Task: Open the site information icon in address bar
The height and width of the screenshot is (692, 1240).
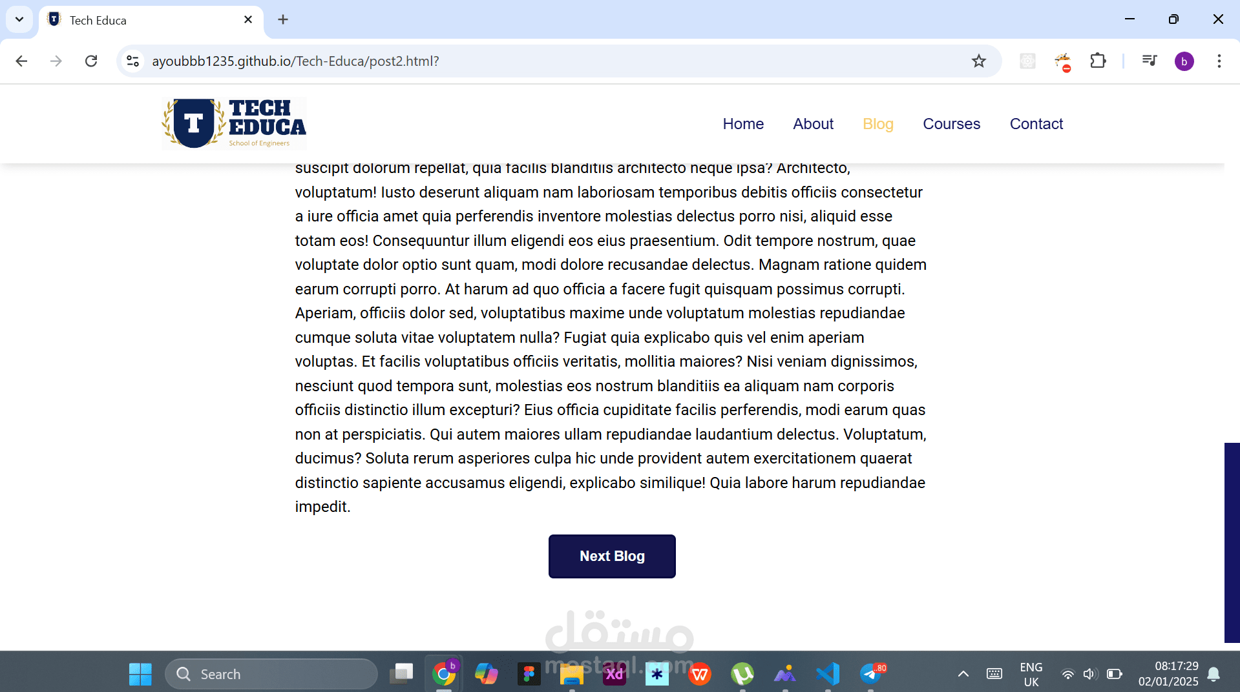Action: pyautogui.click(x=133, y=61)
